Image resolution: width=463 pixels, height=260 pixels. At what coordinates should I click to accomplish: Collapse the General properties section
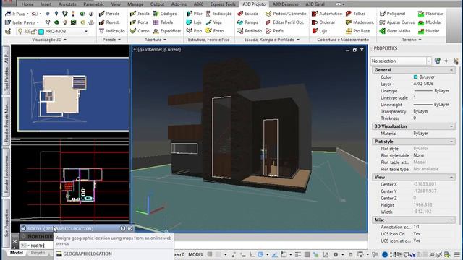[x=451, y=70]
